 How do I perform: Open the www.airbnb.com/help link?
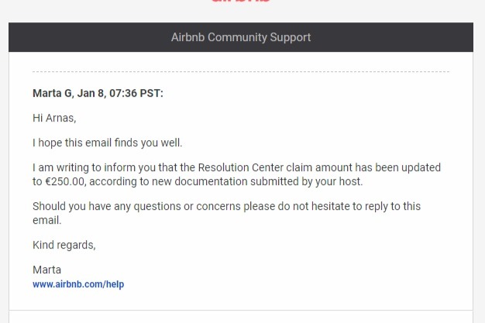(x=78, y=284)
